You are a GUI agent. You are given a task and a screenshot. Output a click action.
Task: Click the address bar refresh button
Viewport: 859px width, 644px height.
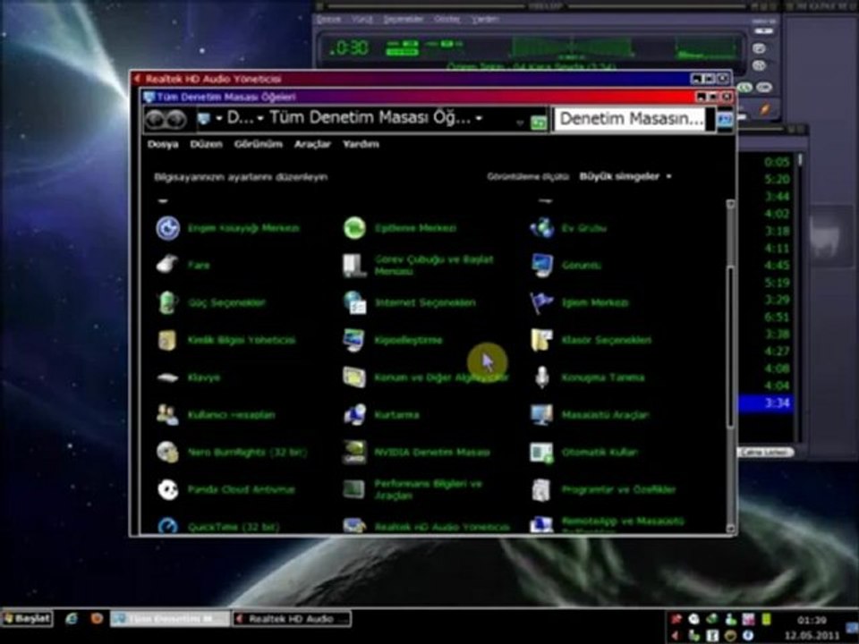click(x=539, y=123)
